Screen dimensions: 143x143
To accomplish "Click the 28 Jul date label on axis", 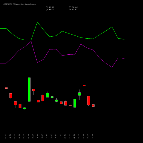I will 92,136.
